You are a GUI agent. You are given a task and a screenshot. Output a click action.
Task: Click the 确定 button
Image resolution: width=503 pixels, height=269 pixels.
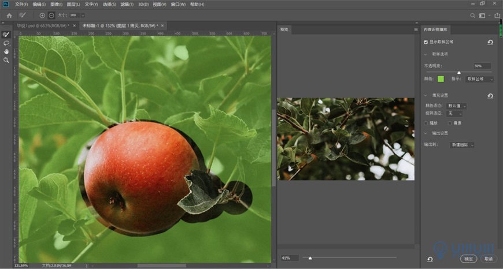[468, 259]
